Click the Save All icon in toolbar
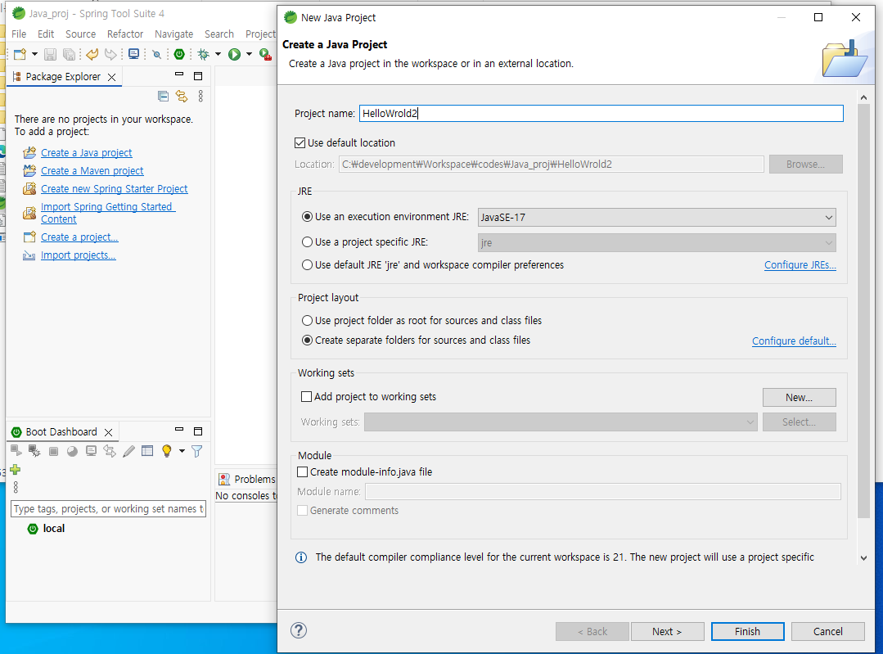This screenshot has height=654, width=883. pos(70,54)
